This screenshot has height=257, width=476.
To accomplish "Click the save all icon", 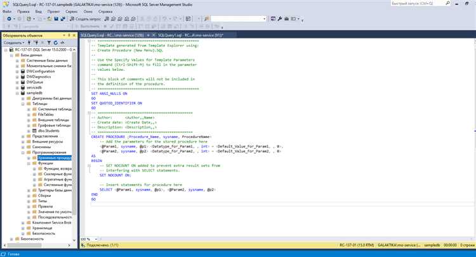I will (63, 19).
